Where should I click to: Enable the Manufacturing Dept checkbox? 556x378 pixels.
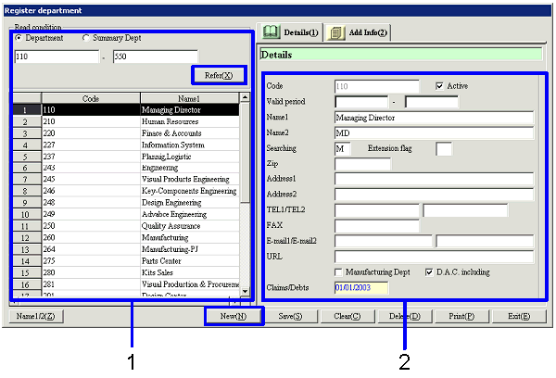pos(339,271)
